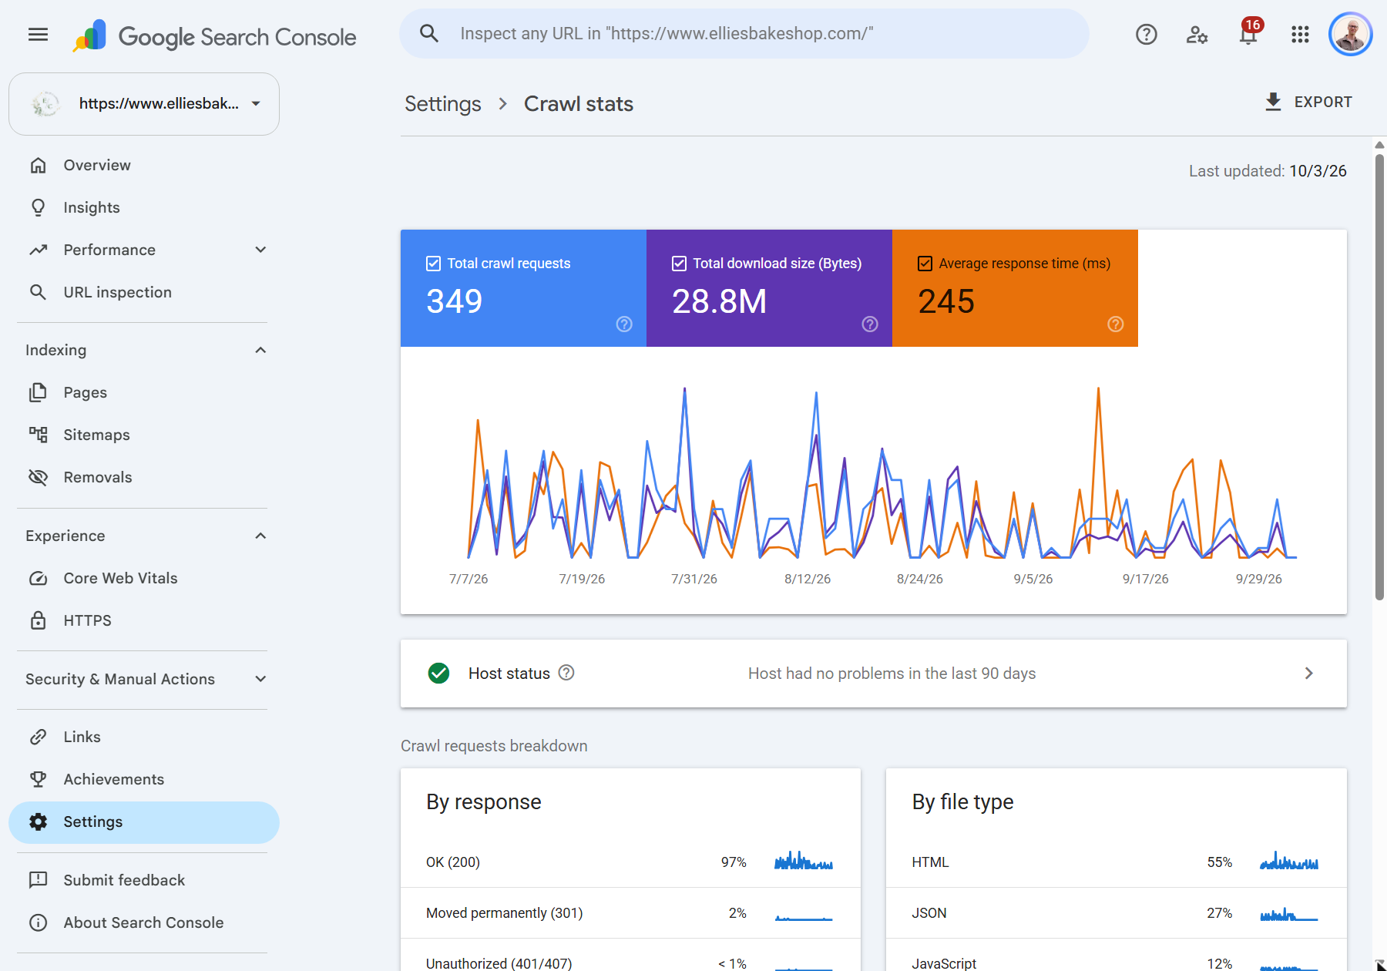Go to Overview in sidebar
This screenshot has width=1387, height=971.
(x=144, y=165)
